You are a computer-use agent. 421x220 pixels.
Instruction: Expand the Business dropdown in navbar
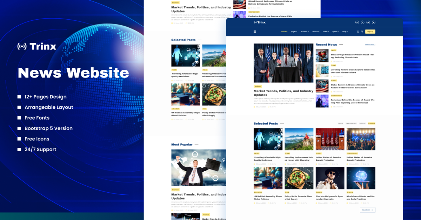(x=305, y=32)
